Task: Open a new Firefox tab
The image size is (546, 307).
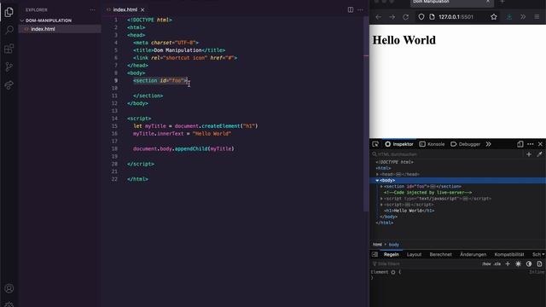Action: (502, 2)
